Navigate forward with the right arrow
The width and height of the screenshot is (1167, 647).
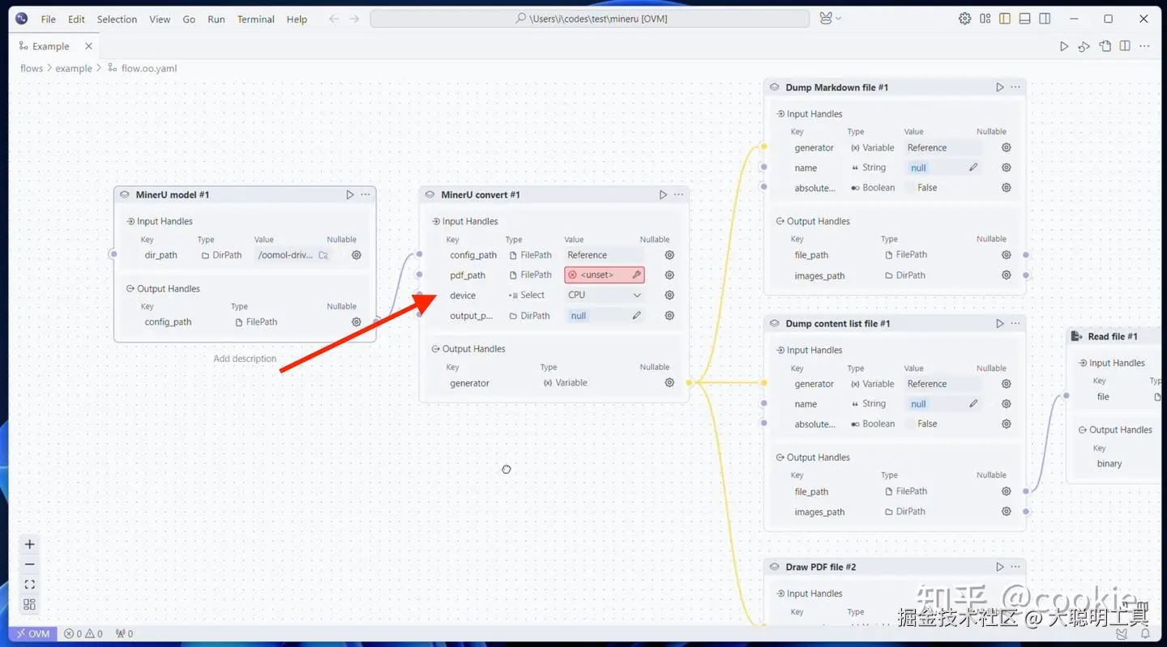pyautogui.click(x=354, y=19)
